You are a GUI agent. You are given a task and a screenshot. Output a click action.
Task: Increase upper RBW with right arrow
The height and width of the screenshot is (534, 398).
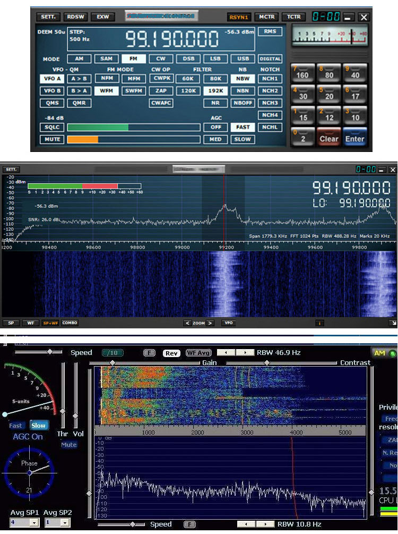245,352
